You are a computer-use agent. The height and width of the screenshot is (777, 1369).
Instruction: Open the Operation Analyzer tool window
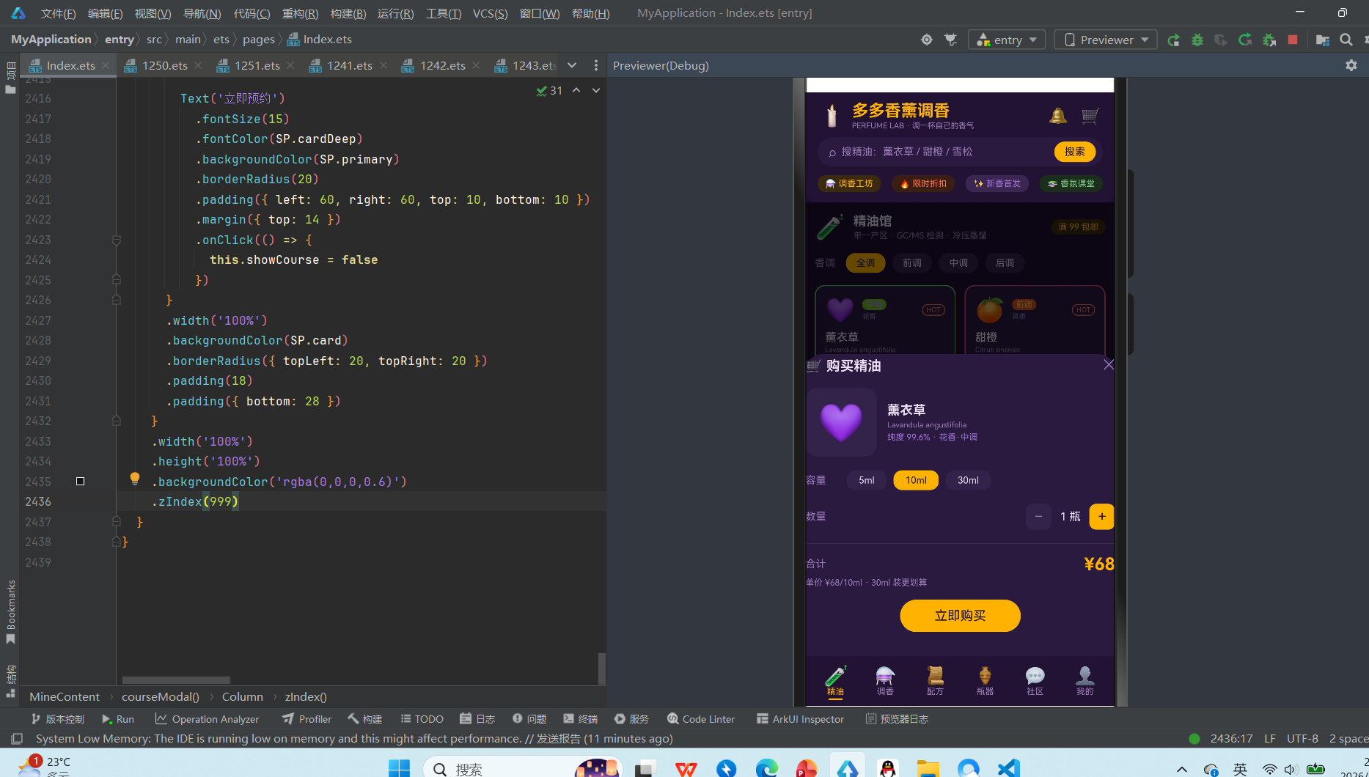(207, 719)
